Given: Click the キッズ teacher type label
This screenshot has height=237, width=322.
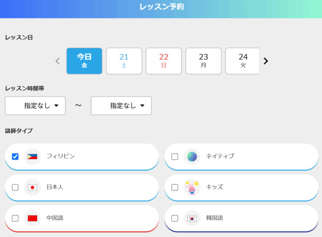Looking at the screenshot, I should pos(215,187).
